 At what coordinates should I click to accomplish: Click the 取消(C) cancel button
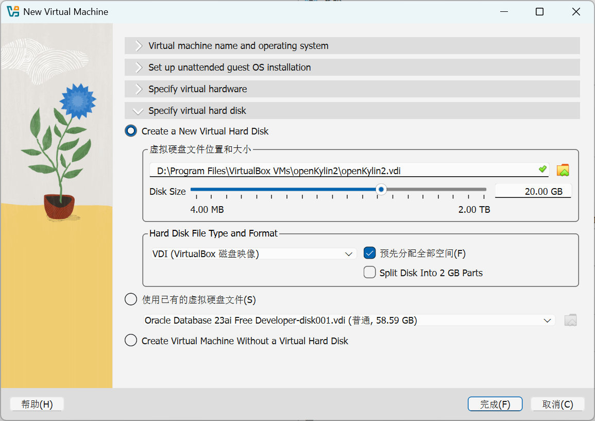[557, 404]
